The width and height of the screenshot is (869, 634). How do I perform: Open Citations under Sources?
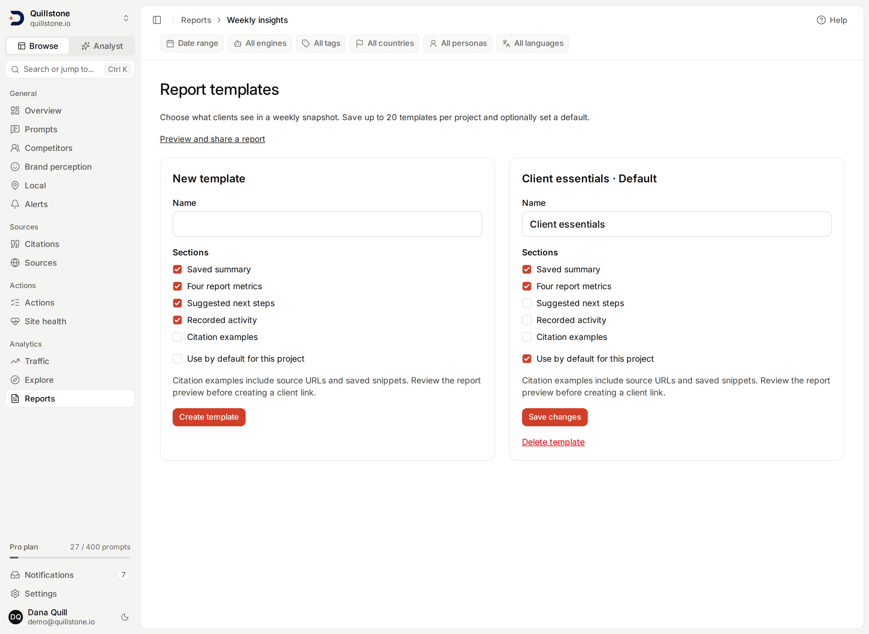point(70,244)
